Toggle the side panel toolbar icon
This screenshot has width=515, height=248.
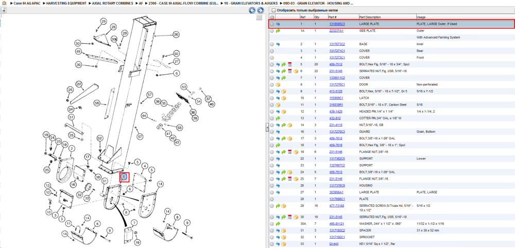point(3,10)
